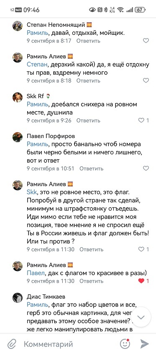Viewport: 156px width, 354px height.
Task: Like Степан Непомнящий's comment
Action: [x=146, y=41]
